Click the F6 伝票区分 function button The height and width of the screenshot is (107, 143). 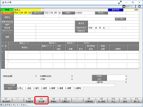[65, 100]
